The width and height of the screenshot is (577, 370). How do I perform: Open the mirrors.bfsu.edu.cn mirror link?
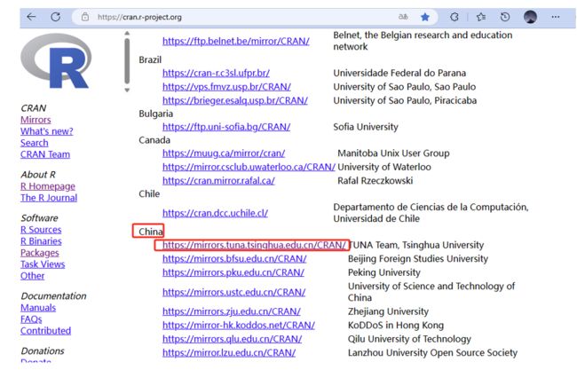234,259
